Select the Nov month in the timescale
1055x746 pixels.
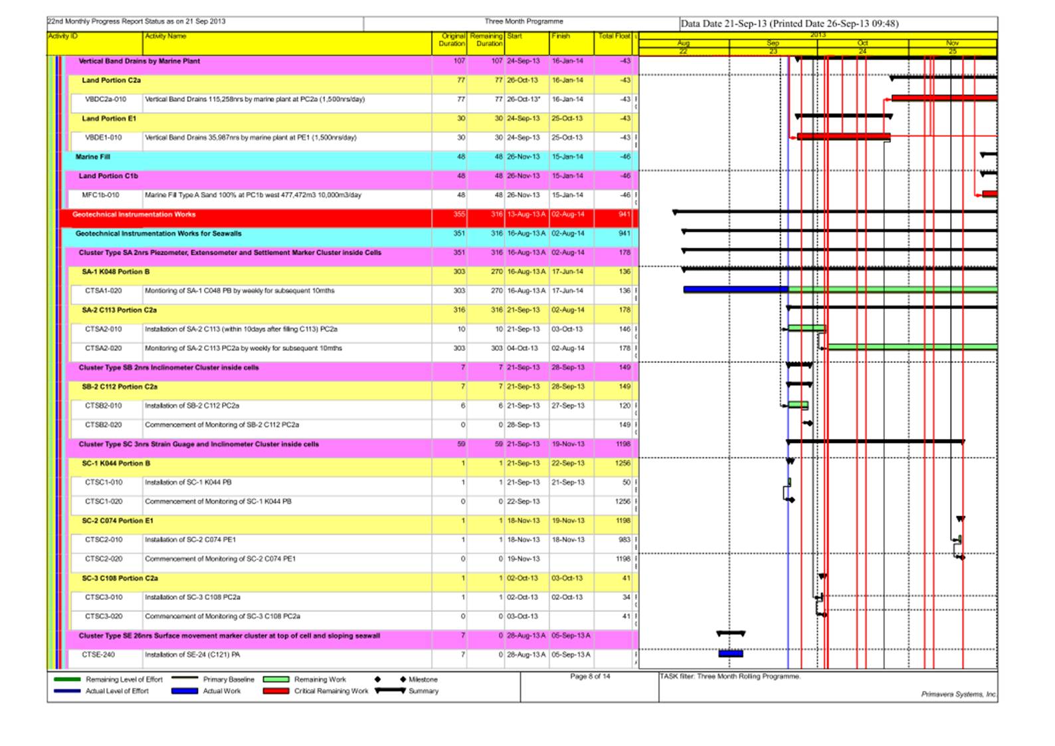(952, 43)
